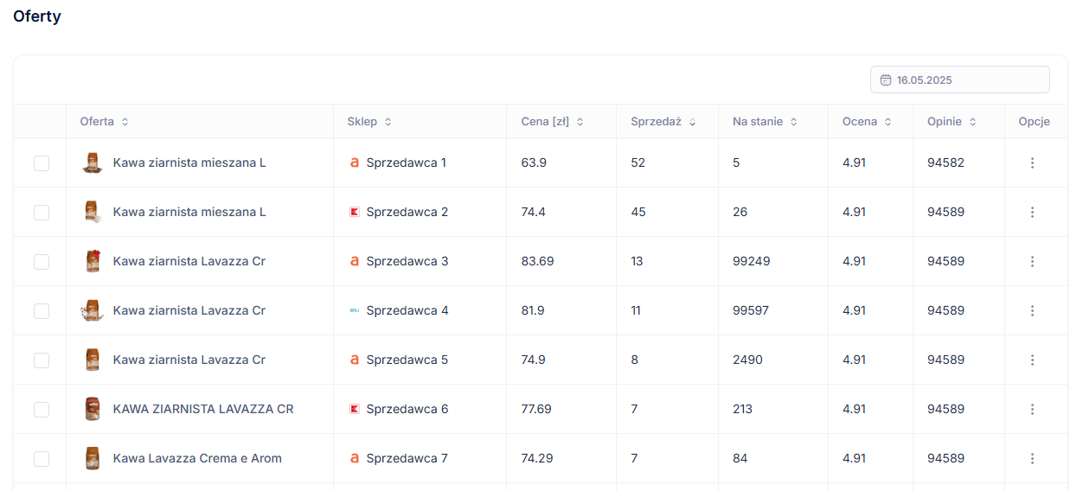Tick the checkbox for the Sprzedawca 3 offer
The width and height of the screenshot is (1083, 491).
42,261
